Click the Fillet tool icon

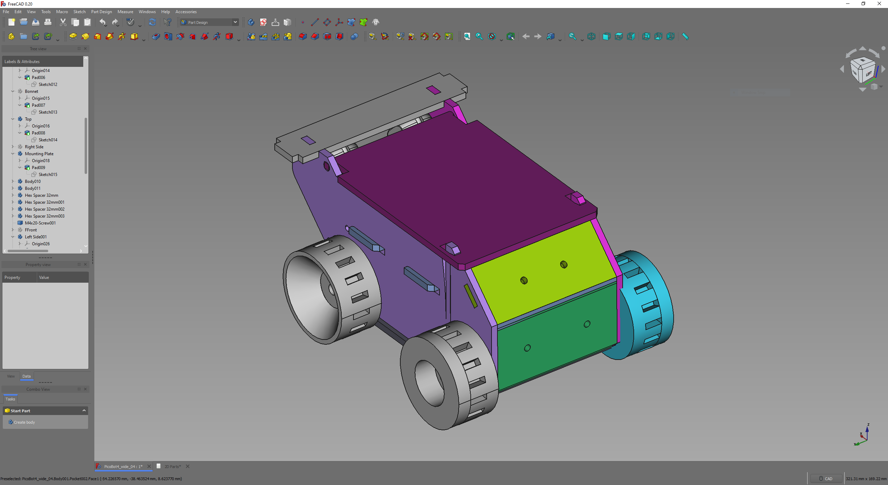(302, 36)
